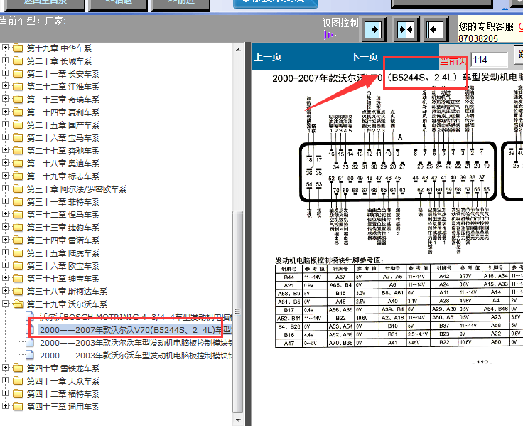Click 第二十章 长城车系 label
This screenshot has width=523, height=426.
pos(59,60)
